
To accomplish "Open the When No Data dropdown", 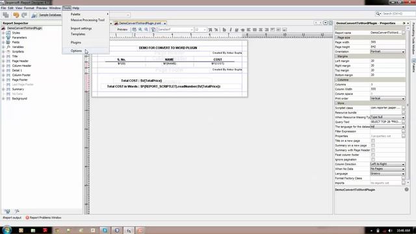I will pos(387,169).
